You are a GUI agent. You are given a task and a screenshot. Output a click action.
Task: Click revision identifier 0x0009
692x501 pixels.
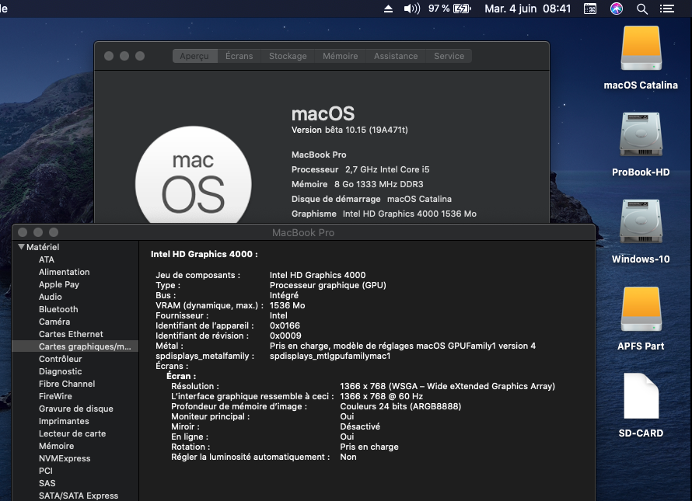coord(285,336)
